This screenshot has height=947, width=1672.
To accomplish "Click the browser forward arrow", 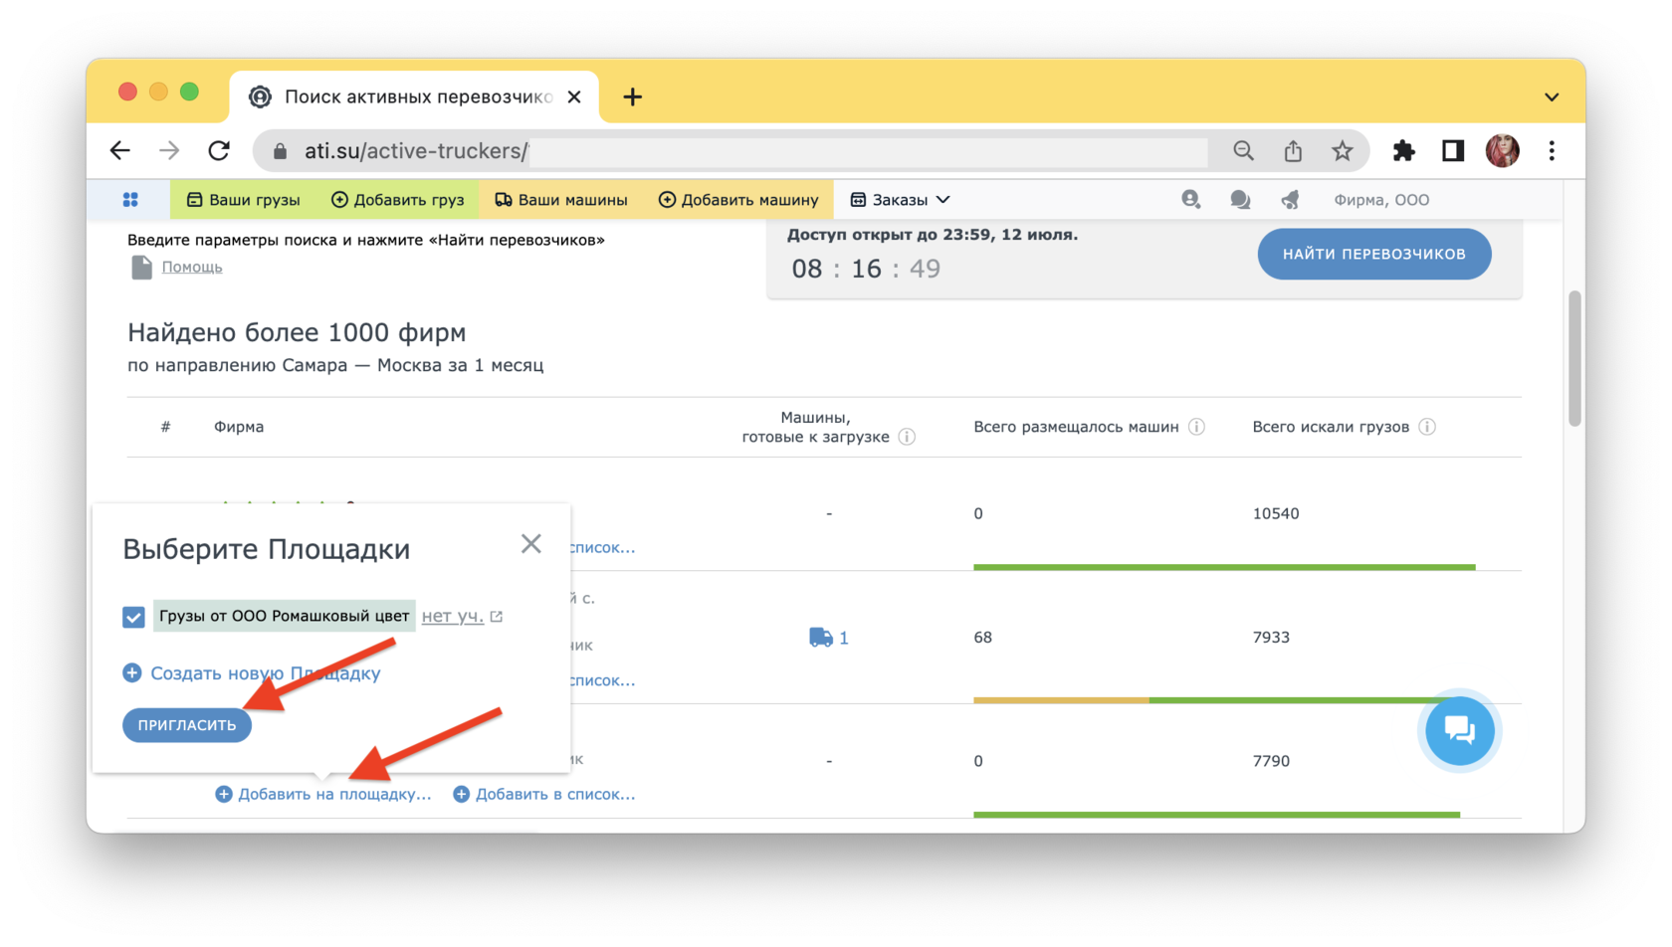I will pos(169,151).
